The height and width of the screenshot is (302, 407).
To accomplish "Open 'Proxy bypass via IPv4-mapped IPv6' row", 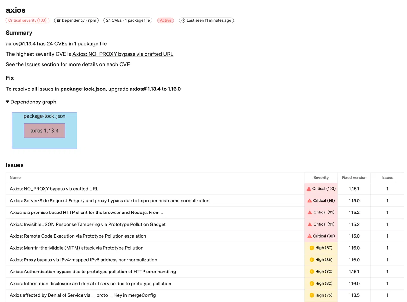I will [x=205, y=260].
